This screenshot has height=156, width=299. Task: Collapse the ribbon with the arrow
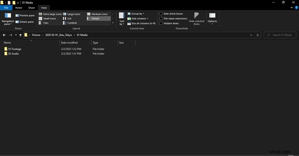point(292,8)
